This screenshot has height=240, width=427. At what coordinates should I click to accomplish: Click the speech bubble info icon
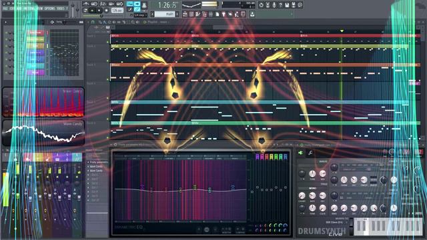tap(300, 5)
